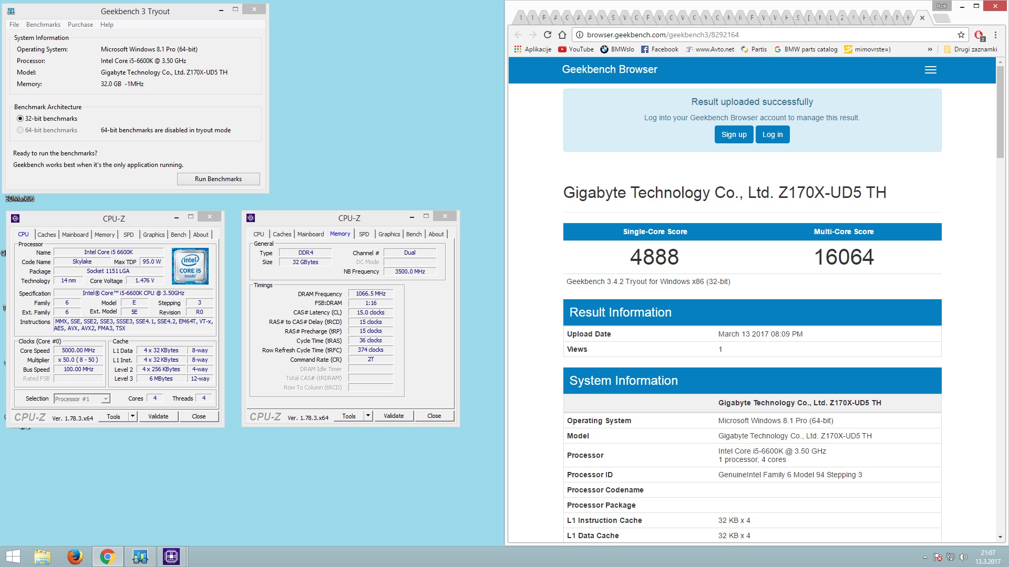The image size is (1009, 567).
Task: Open the BMWslo bookmark
Action: (617, 49)
